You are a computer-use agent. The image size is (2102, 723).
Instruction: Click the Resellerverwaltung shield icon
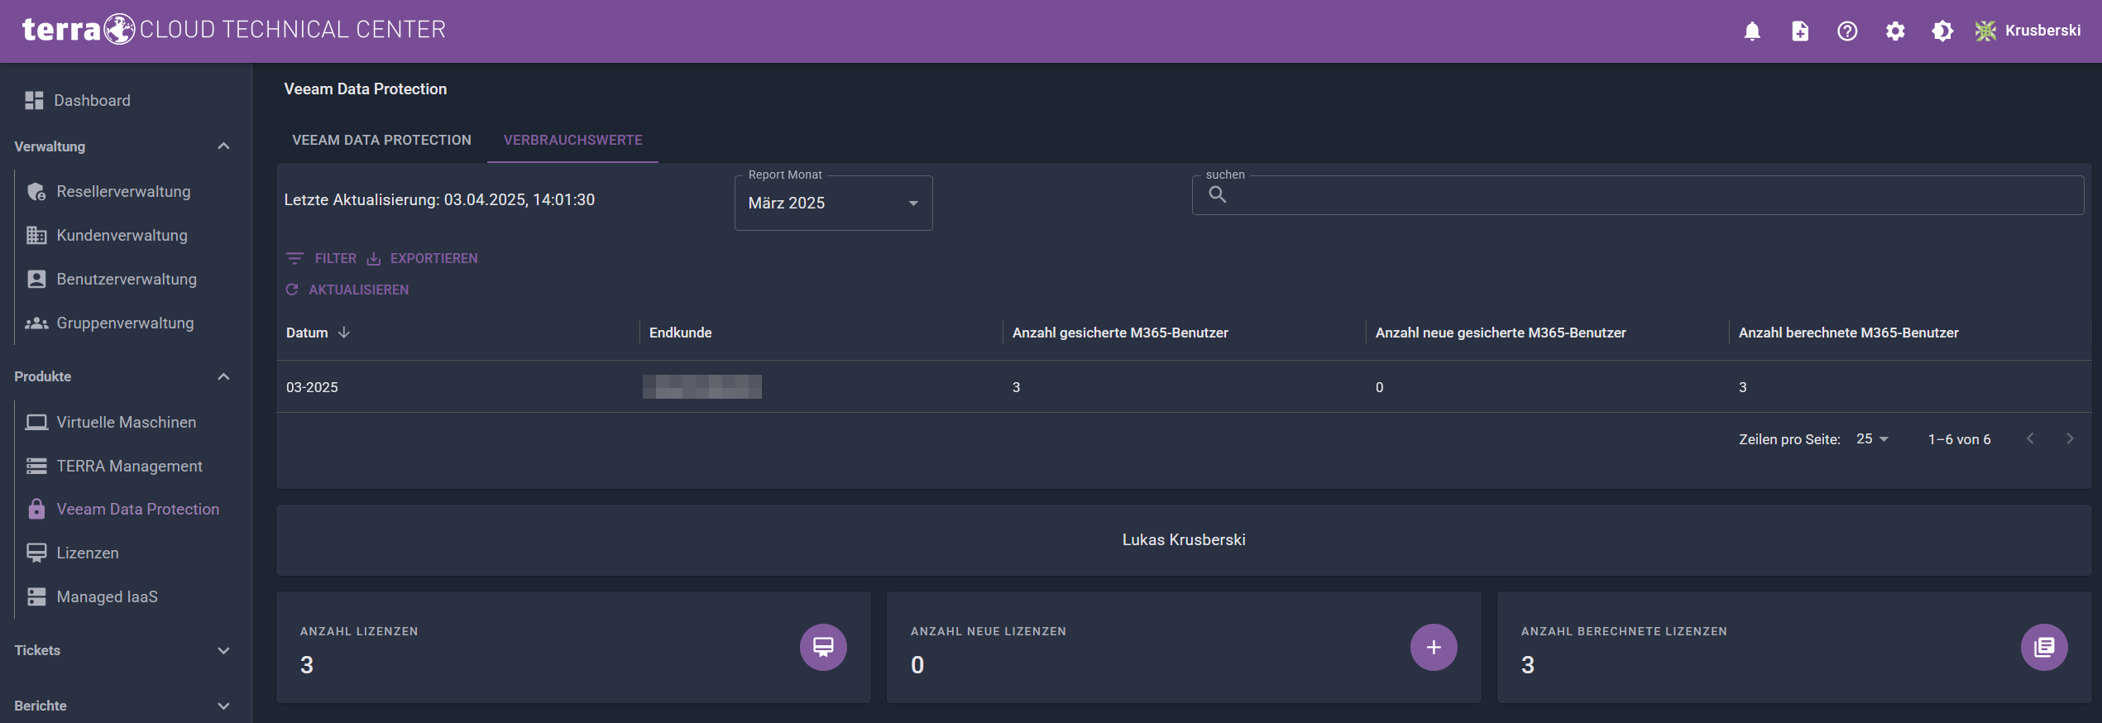(36, 191)
